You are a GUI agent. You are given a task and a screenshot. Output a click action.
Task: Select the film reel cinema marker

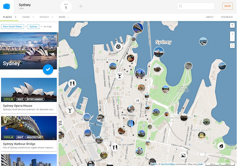click(118, 47)
